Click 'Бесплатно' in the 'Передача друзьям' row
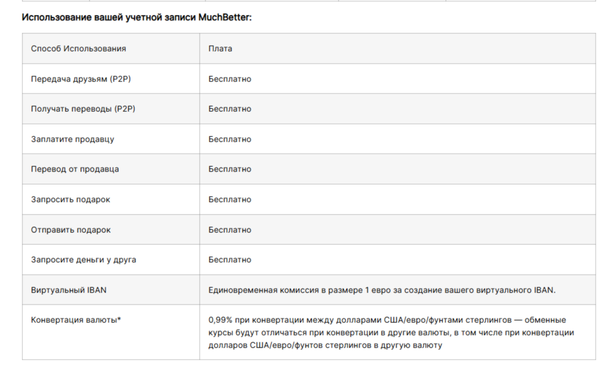The height and width of the screenshot is (378, 606). 230,79
